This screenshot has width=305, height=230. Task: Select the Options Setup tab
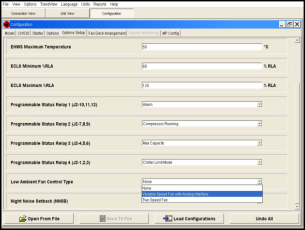(73, 33)
